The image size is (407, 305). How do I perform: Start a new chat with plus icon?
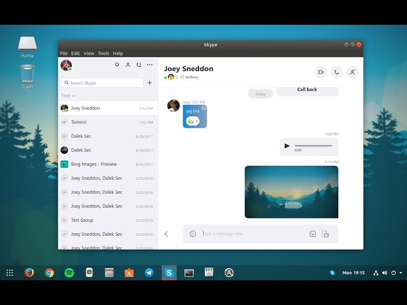(150, 83)
